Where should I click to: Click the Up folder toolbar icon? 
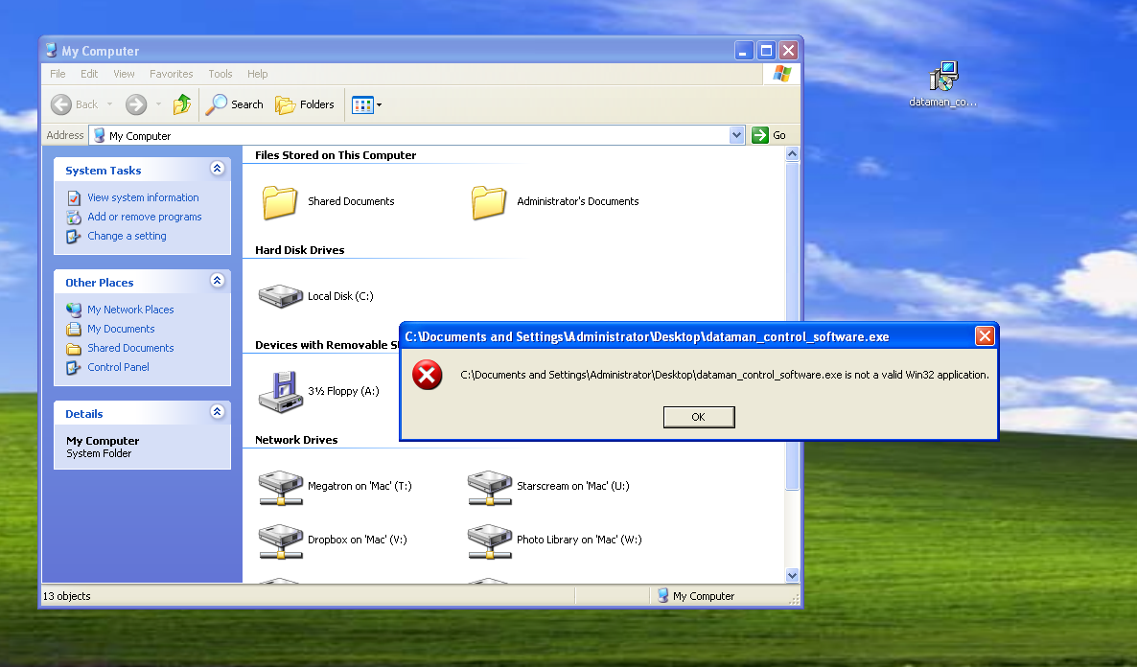click(182, 104)
